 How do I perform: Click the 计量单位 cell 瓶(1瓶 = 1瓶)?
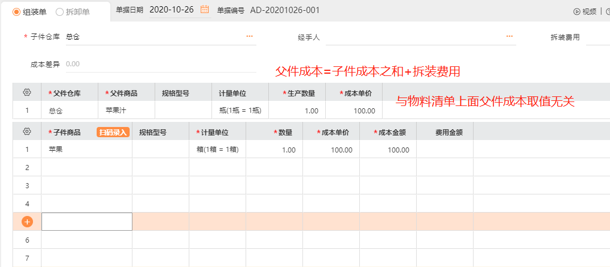[x=240, y=111]
